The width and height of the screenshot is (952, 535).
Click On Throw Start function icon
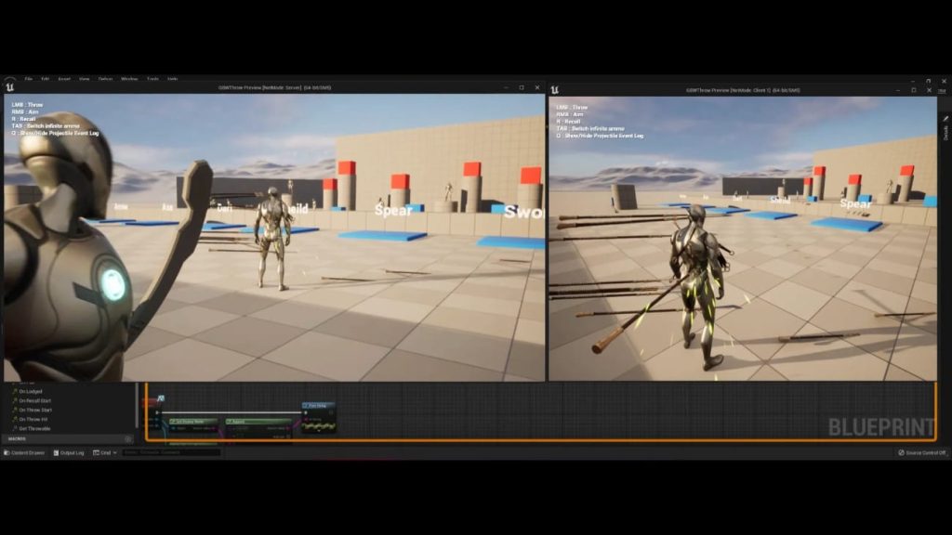click(x=15, y=410)
